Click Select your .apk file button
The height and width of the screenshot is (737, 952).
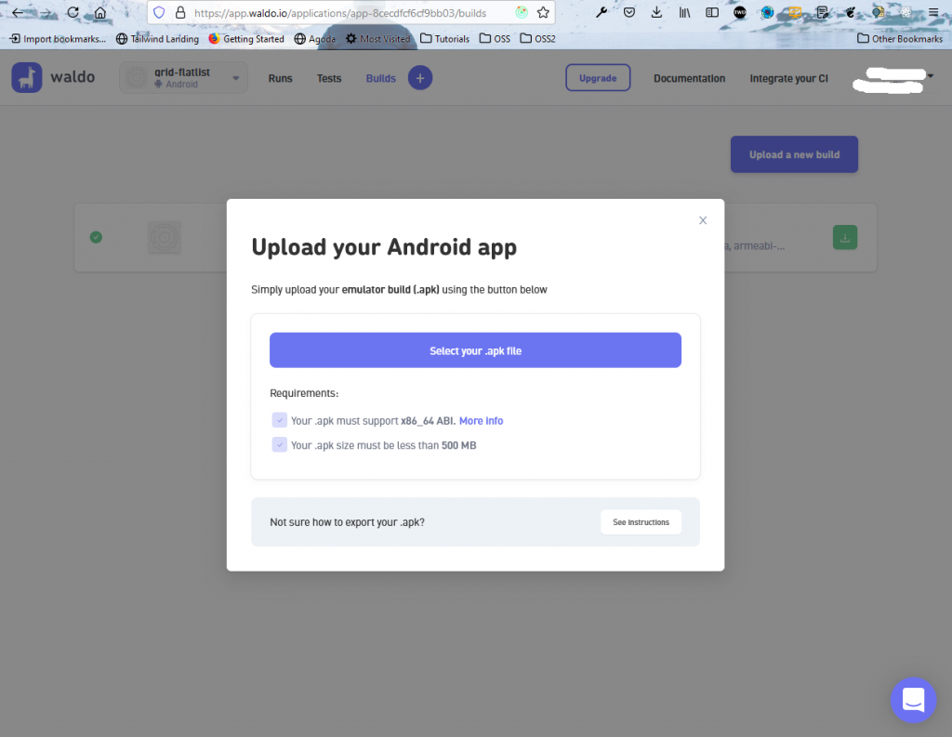pos(475,350)
